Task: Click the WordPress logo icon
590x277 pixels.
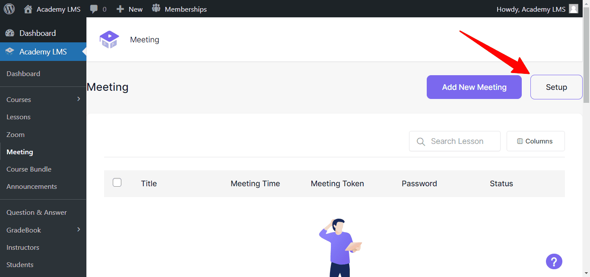Action: (9, 9)
